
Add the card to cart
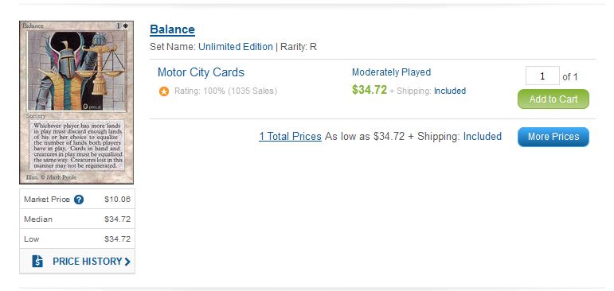pyautogui.click(x=553, y=99)
